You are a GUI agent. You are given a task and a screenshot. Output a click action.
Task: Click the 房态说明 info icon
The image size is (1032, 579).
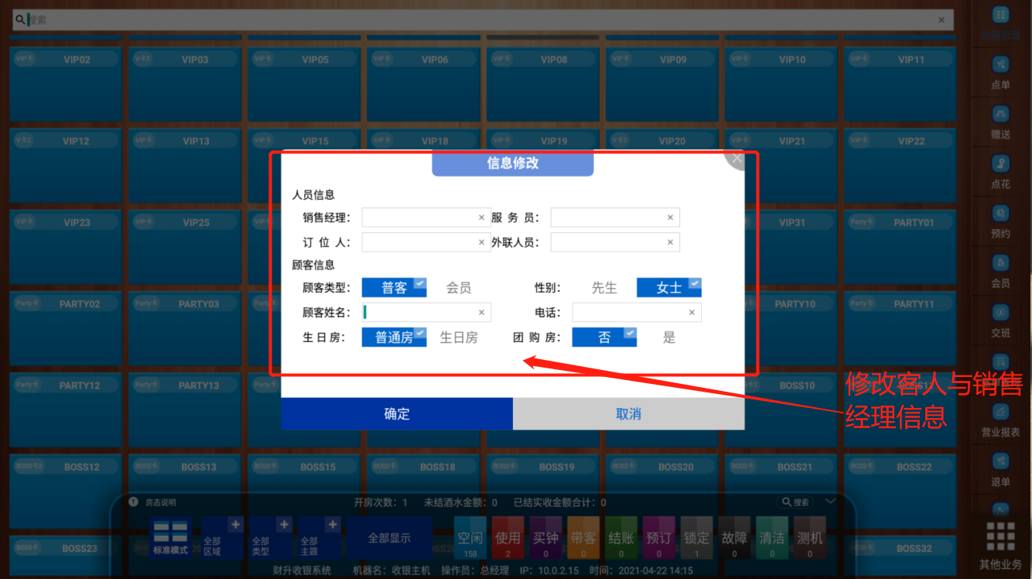point(134,502)
